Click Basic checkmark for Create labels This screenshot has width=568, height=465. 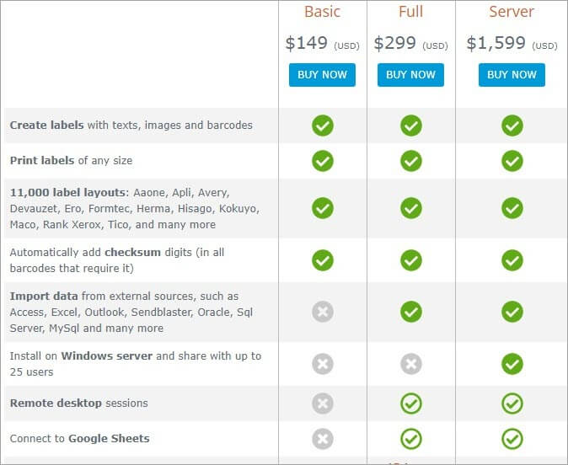tap(323, 126)
